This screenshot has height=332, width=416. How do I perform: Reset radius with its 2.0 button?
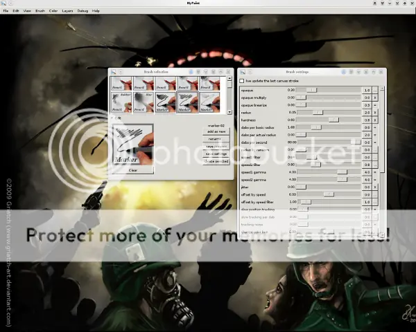[x=367, y=113]
